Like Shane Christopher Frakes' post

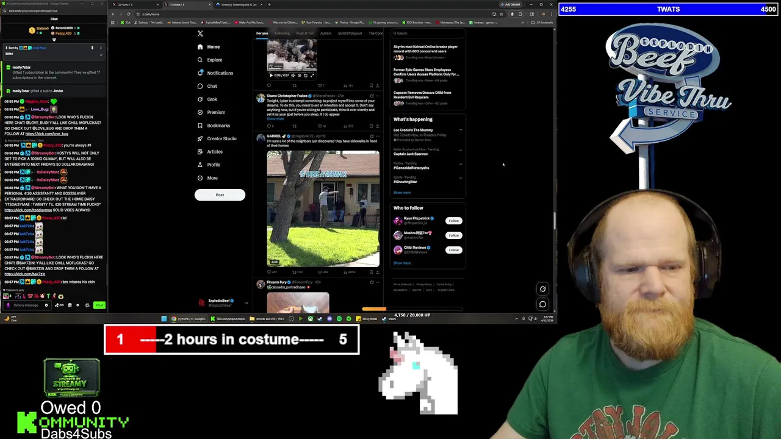click(x=323, y=126)
